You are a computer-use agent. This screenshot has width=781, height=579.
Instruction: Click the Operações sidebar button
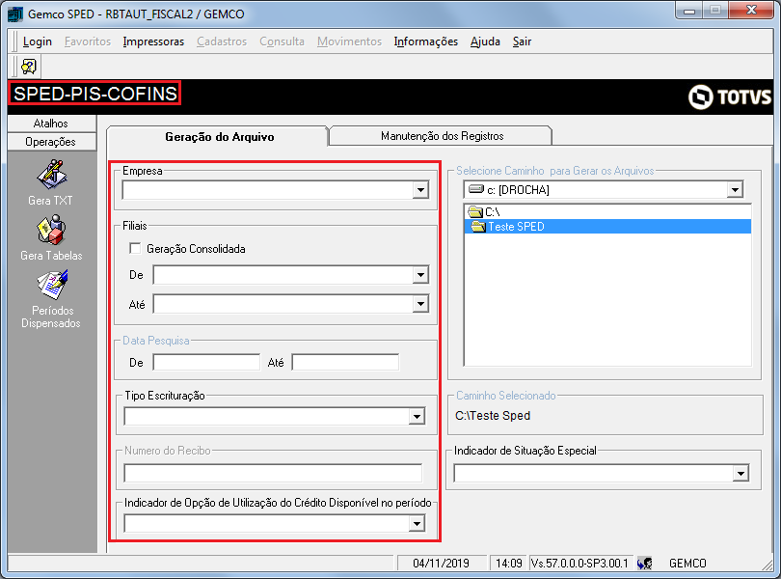(51, 142)
